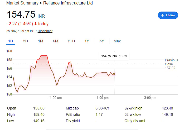Select the 5Y range tab
The image size is (189, 130).
(x=102, y=41)
